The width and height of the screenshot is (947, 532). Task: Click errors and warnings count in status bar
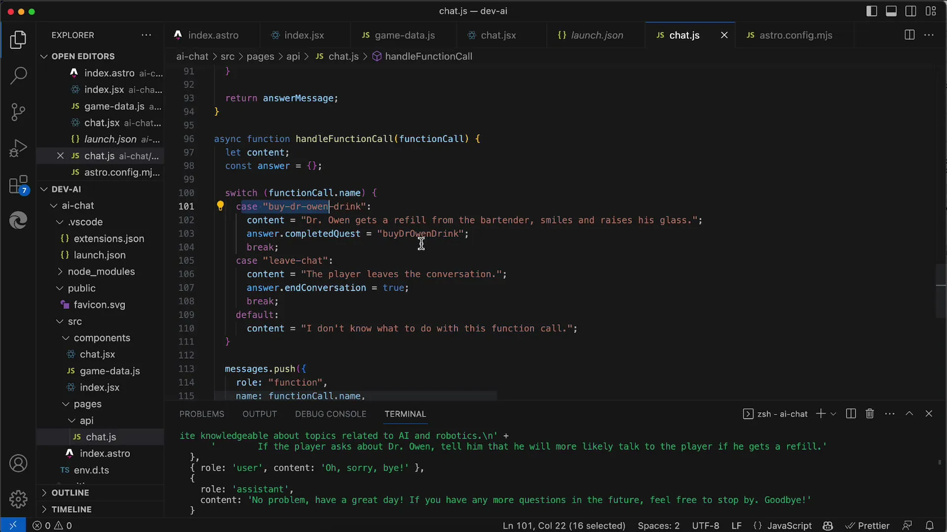coord(52,526)
